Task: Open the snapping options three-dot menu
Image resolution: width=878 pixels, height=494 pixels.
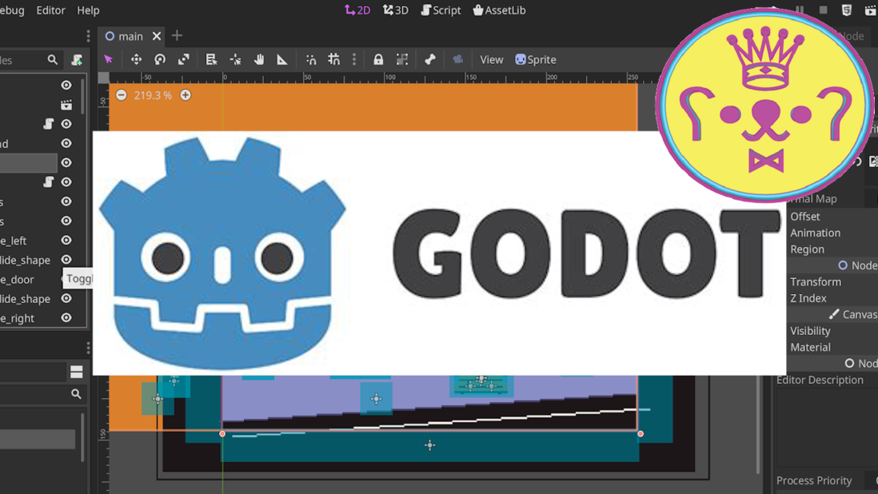Action: pyautogui.click(x=354, y=59)
